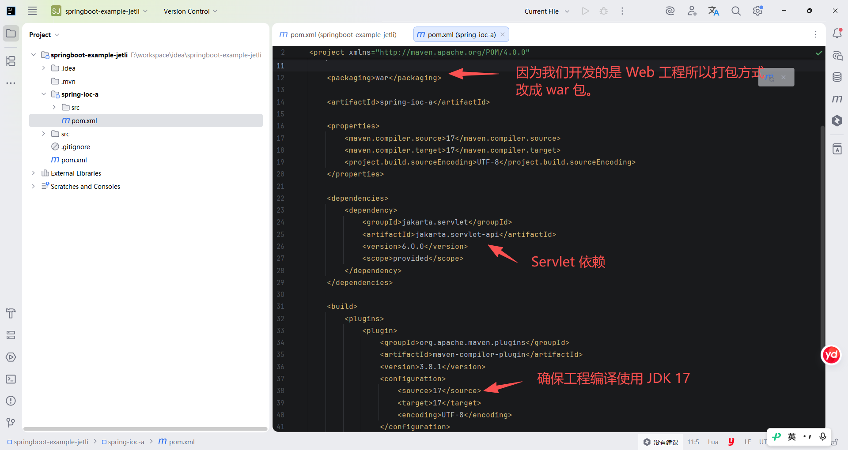Viewport: 848px width, 450px height.
Task: Open editor tabs options menu
Action: [816, 34]
